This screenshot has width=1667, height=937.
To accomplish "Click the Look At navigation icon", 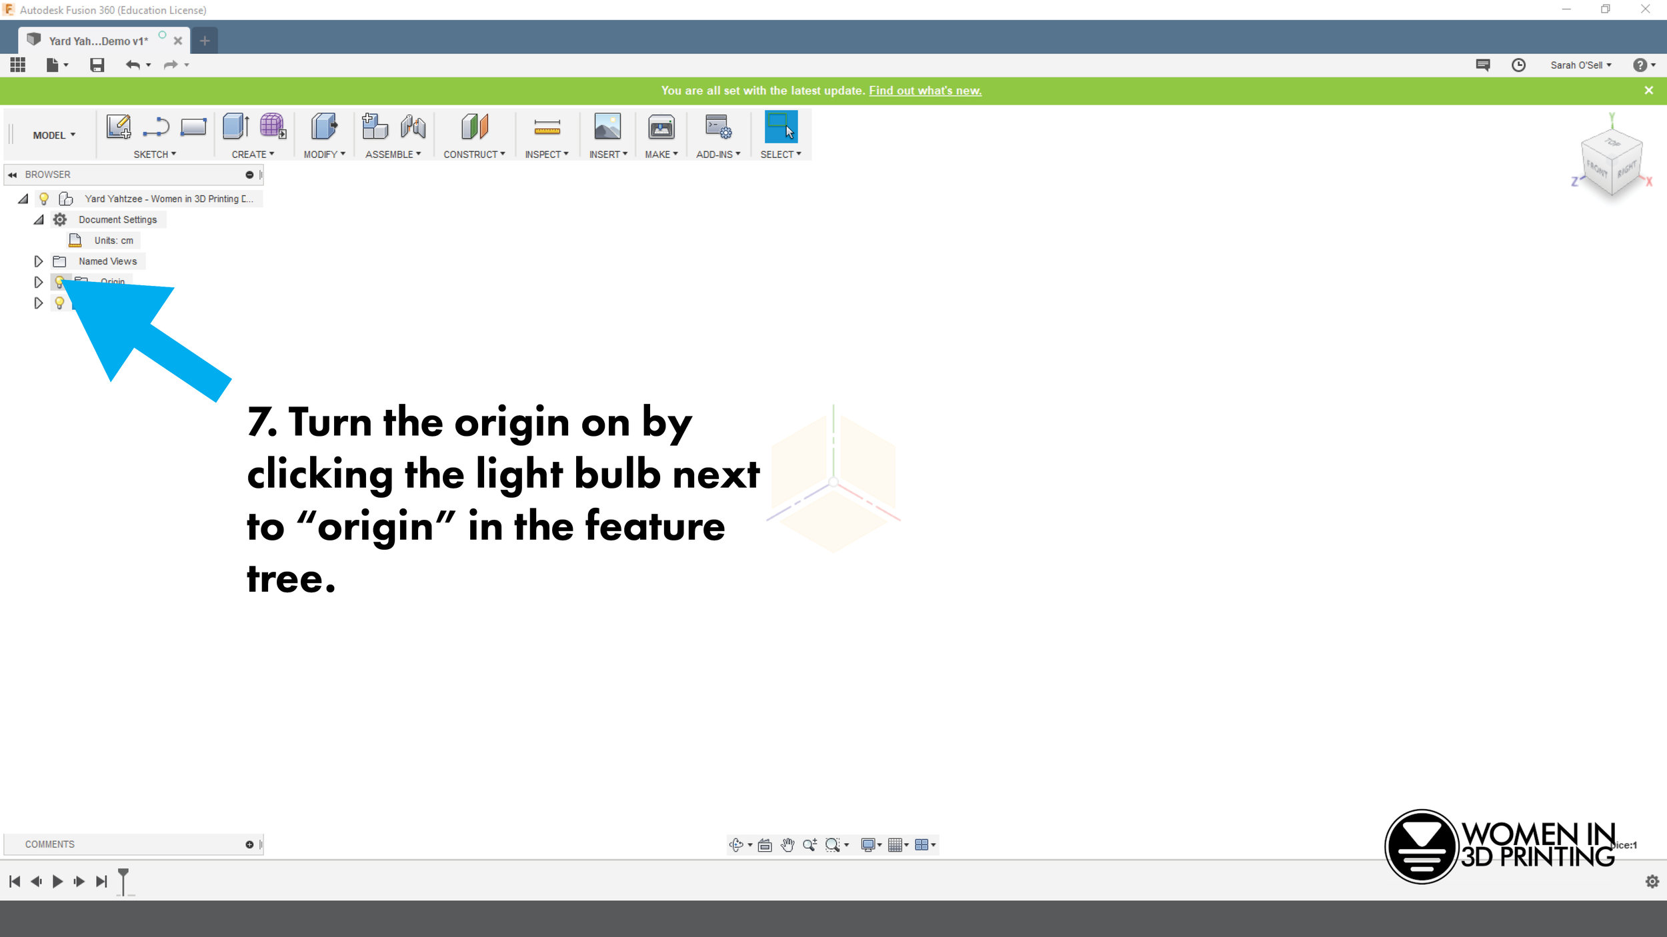I will point(765,845).
